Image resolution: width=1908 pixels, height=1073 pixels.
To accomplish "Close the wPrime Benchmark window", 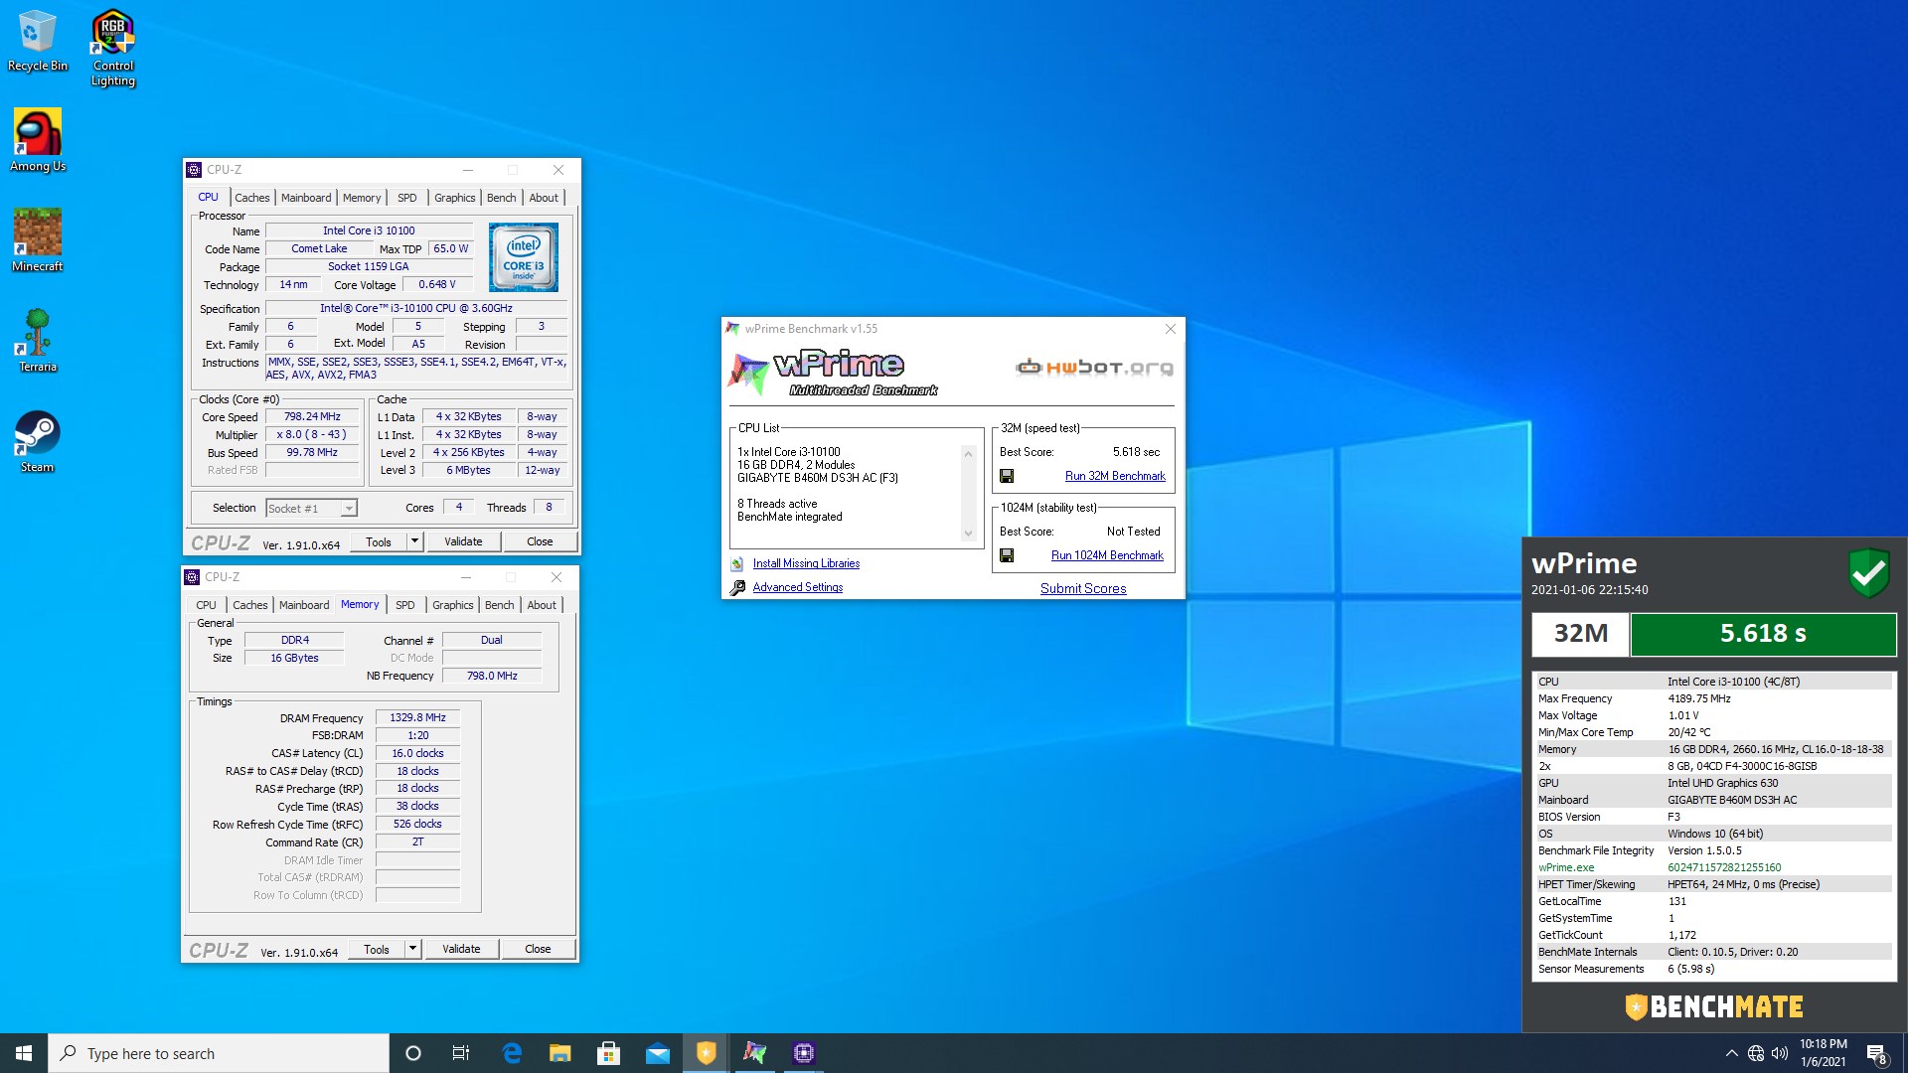I will coord(1170,329).
